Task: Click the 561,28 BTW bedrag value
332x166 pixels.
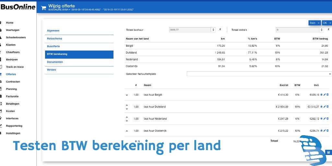Action: (324, 53)
